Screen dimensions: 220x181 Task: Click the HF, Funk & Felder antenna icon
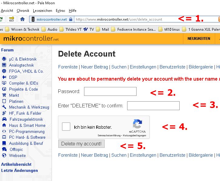coord(4,113)
